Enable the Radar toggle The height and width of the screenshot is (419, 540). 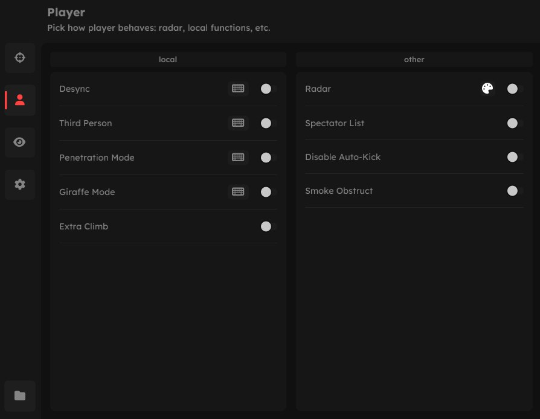[x=513, y=89]
